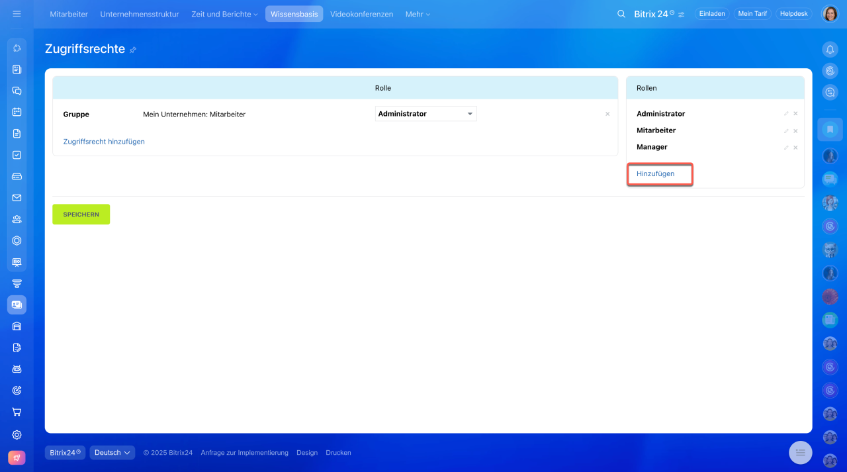
Task: Open the Administrator role dropdown
Action: tap(425, 114)
